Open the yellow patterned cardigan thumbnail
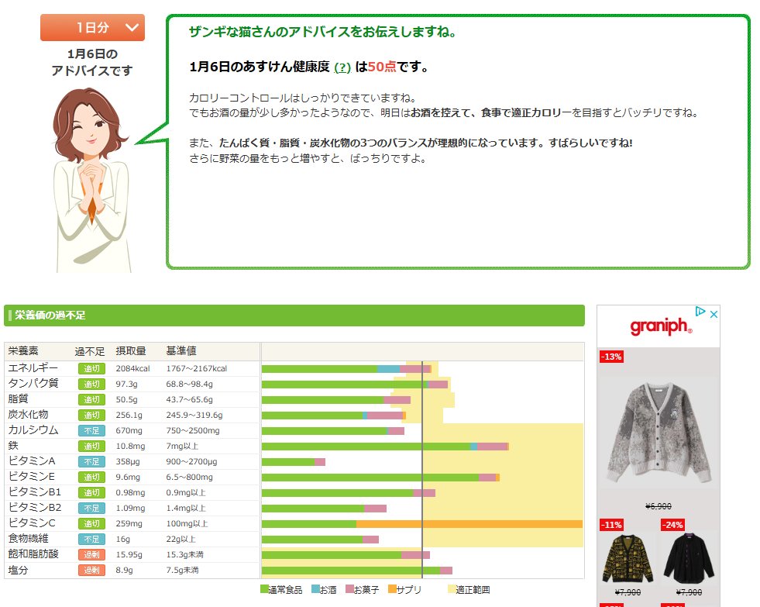 pyautogui.click(x=628, y=558)
